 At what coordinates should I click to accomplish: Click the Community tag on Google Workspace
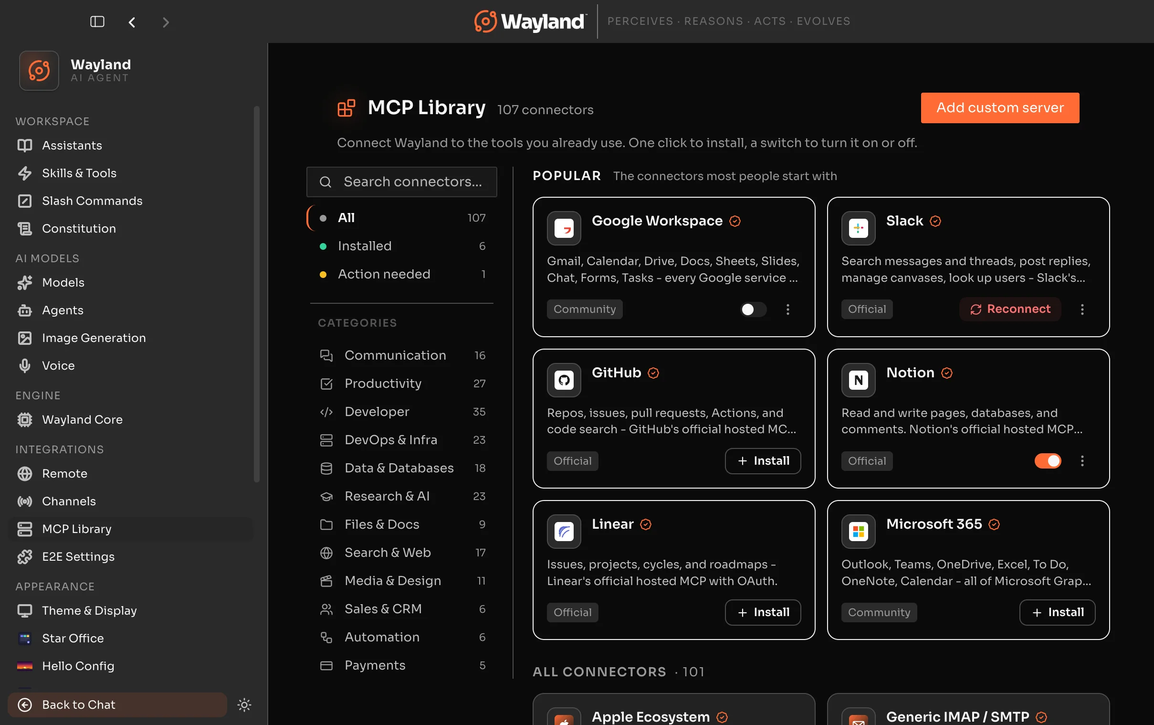click(x=585, y=309)
